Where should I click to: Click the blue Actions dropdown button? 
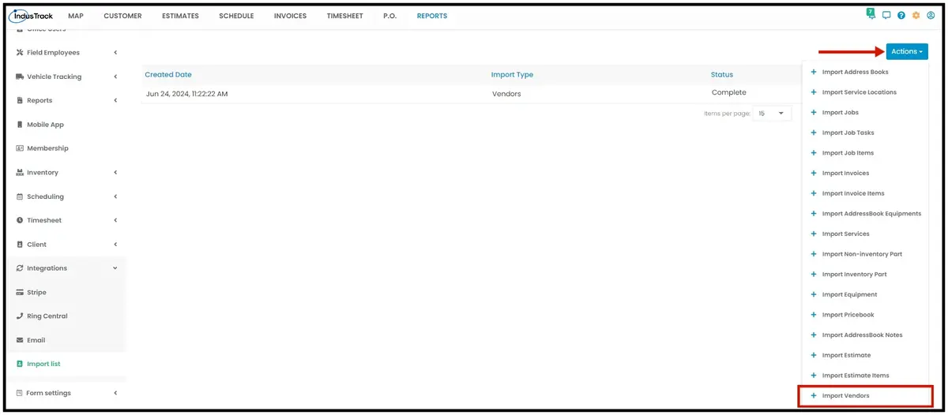click(x=907, y=51)
